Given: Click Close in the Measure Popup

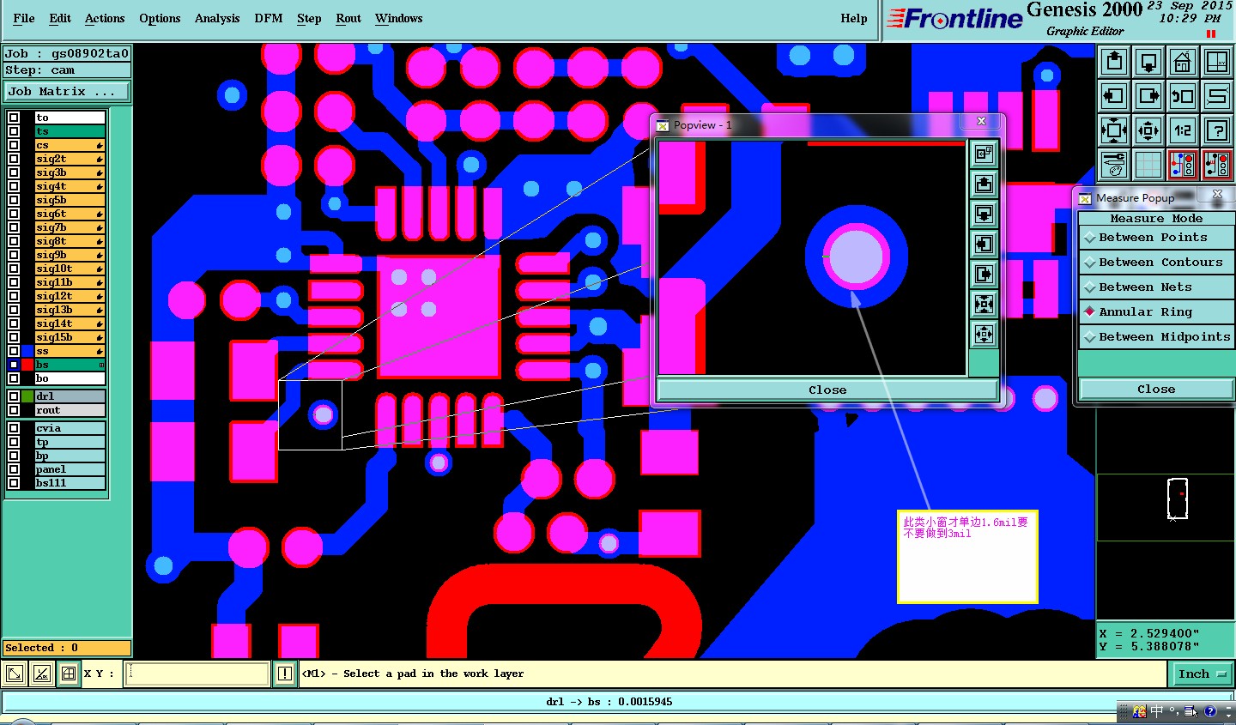Looking at the screenshot, I should pos(1156,390).
